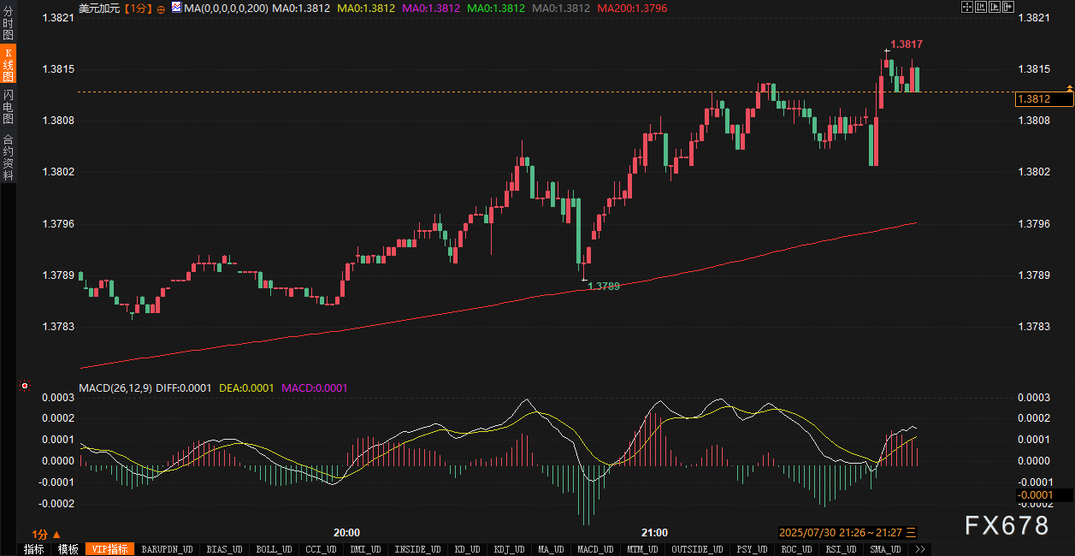
Task: Apply the KDJ_UD indicator
Action: tap(509, 549)
